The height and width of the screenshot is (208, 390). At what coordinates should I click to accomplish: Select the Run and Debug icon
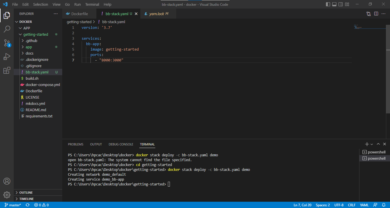7,57
